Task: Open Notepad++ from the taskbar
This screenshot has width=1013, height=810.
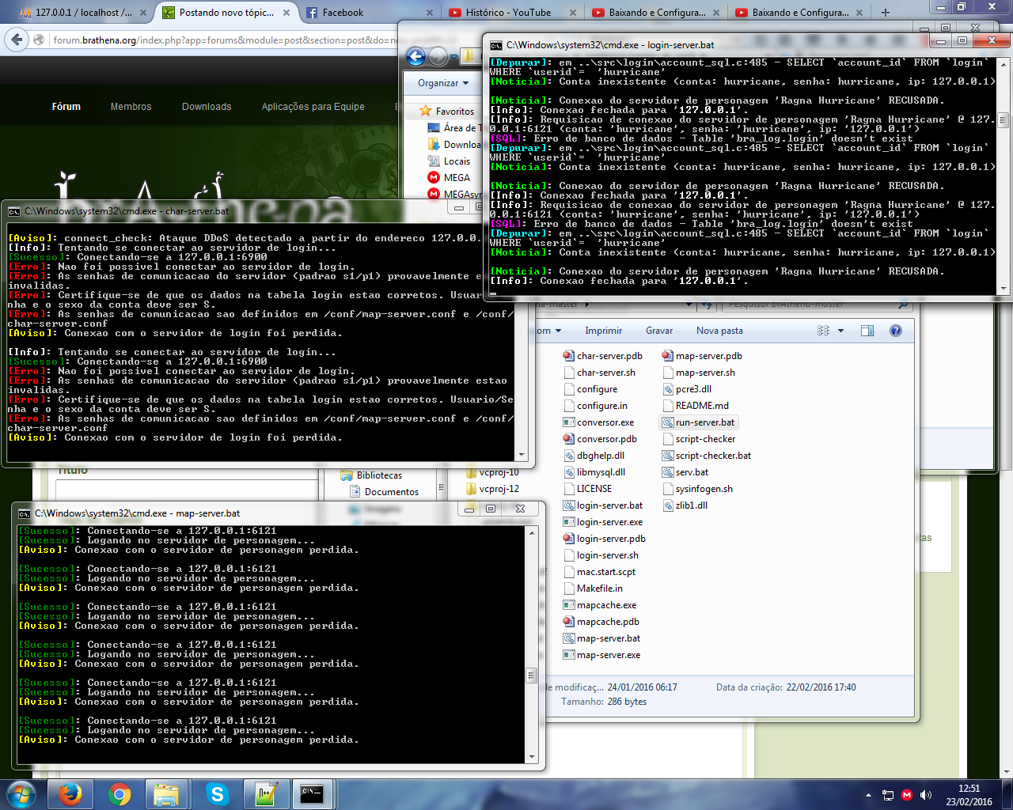Action: pyautogui.click(x=265, y=794)
